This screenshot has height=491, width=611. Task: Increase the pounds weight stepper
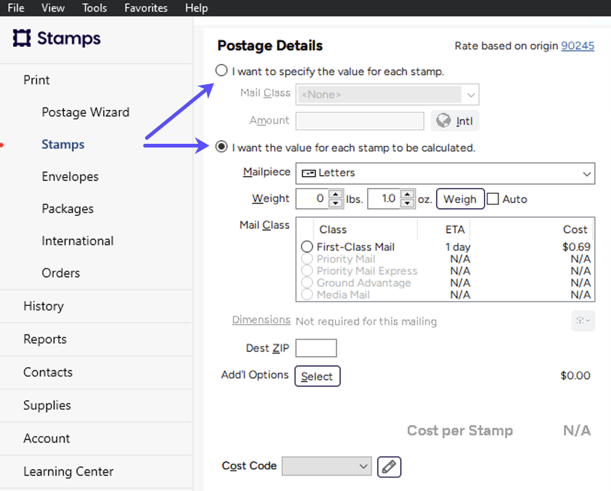click(x=335, y=194)
